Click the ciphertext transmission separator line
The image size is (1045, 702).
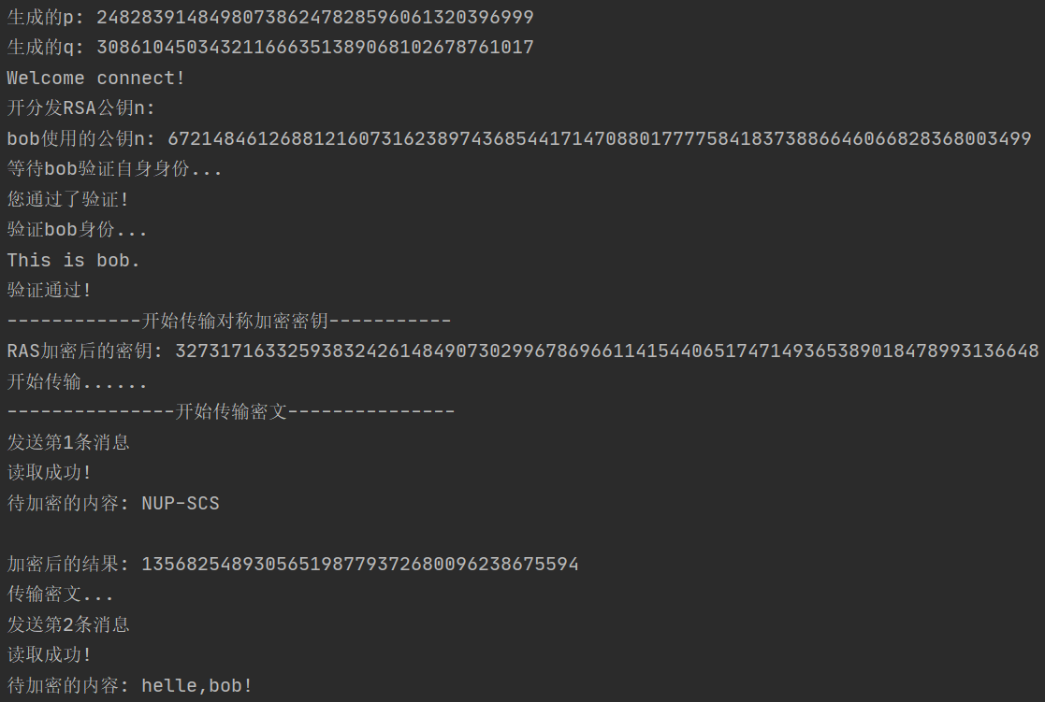click(x=230, y=411)
